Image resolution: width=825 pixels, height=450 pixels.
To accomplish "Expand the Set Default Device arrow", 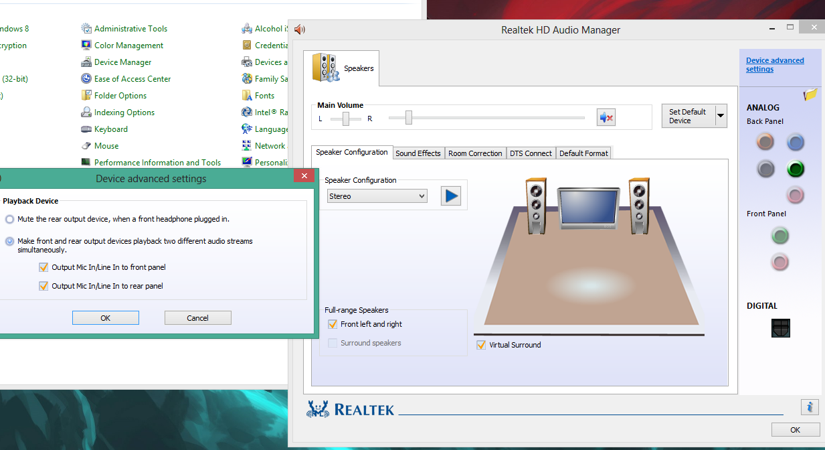I will coord(721,116).
